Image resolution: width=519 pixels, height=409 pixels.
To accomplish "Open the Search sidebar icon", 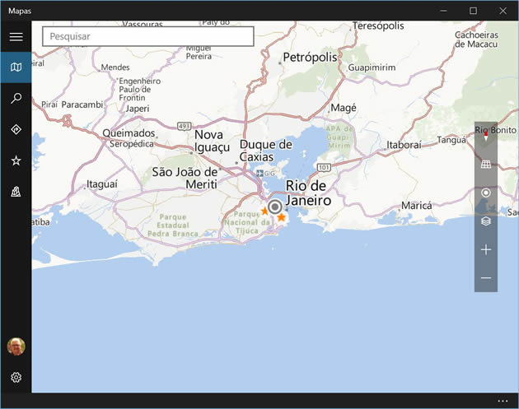I will [x=16, y=98].
